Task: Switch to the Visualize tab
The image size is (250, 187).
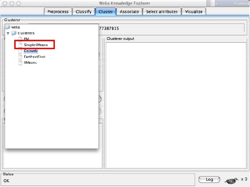Action: [194, 12]
